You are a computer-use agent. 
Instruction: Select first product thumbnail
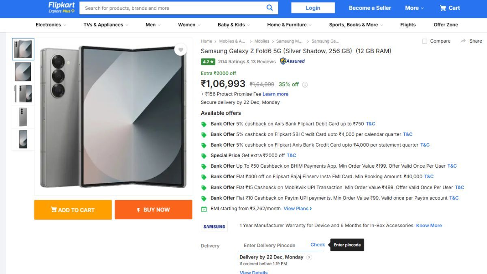click(x=23, y=49)
